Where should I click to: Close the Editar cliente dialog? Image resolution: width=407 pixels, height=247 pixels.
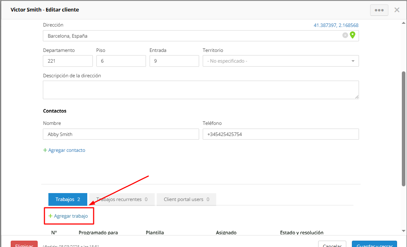[x=397, y=10]
